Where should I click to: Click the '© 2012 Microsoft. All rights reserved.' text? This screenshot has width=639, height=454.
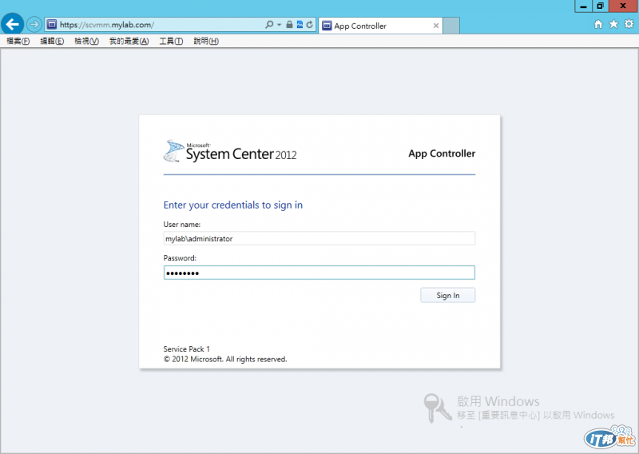pyautogui.click(x=225, y=360)
